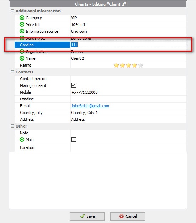Set rating to one star
The image size is (196, 223).
116,66
